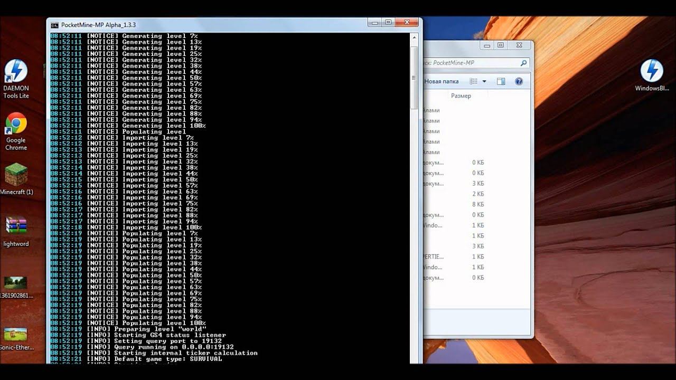Click the console scrollbar up arrow

415,37
